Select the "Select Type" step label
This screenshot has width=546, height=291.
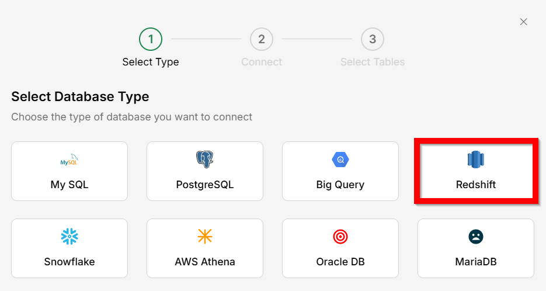151,62
